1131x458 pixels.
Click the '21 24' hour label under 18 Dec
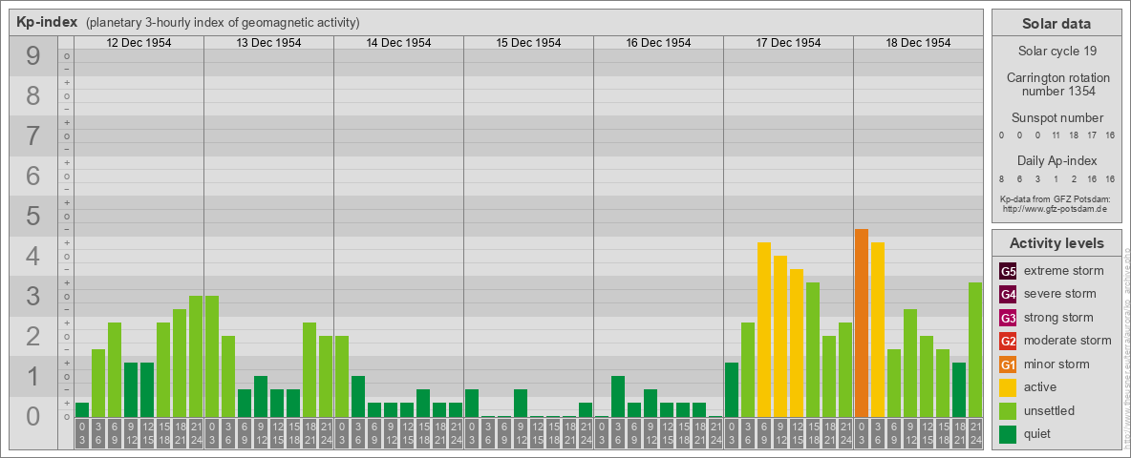(x=975, y=433)
